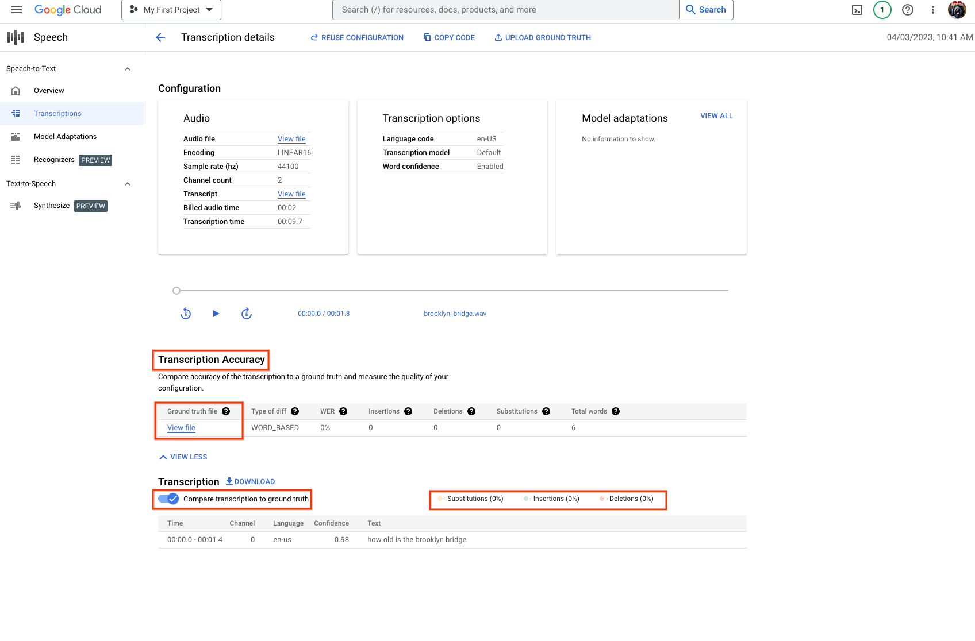Go to the Synthesize Text-to-Speech page
The image size is (975, 641).
point(52,206)
